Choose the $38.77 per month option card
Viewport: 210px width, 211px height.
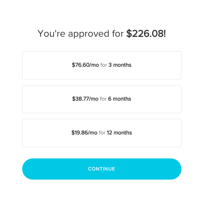(x=102, y=99)
